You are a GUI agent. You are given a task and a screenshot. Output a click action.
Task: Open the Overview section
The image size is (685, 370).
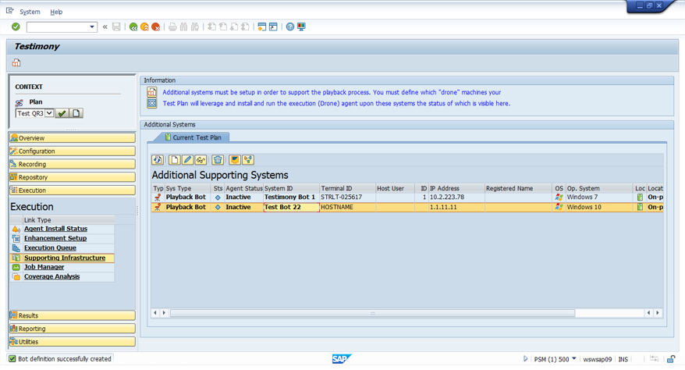(x=72, y=138)
